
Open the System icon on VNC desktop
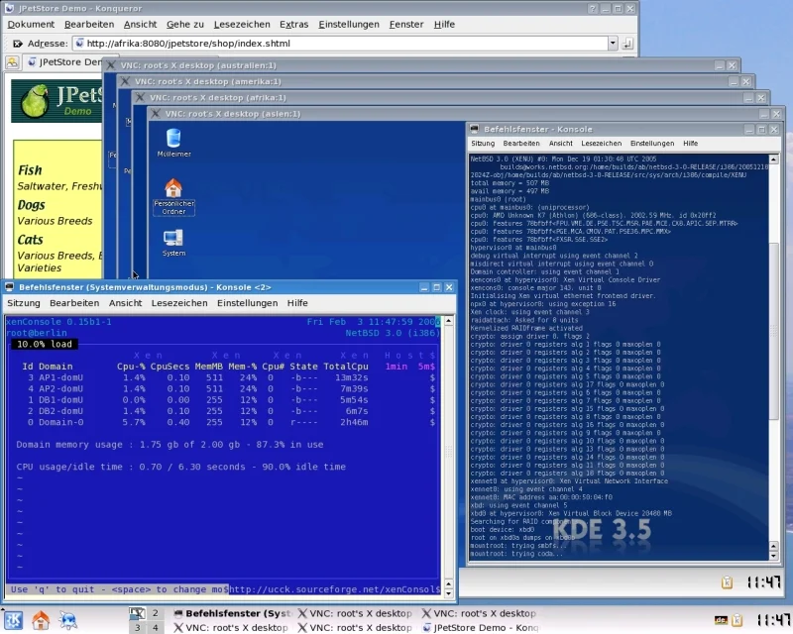click(x=173, y=243)
